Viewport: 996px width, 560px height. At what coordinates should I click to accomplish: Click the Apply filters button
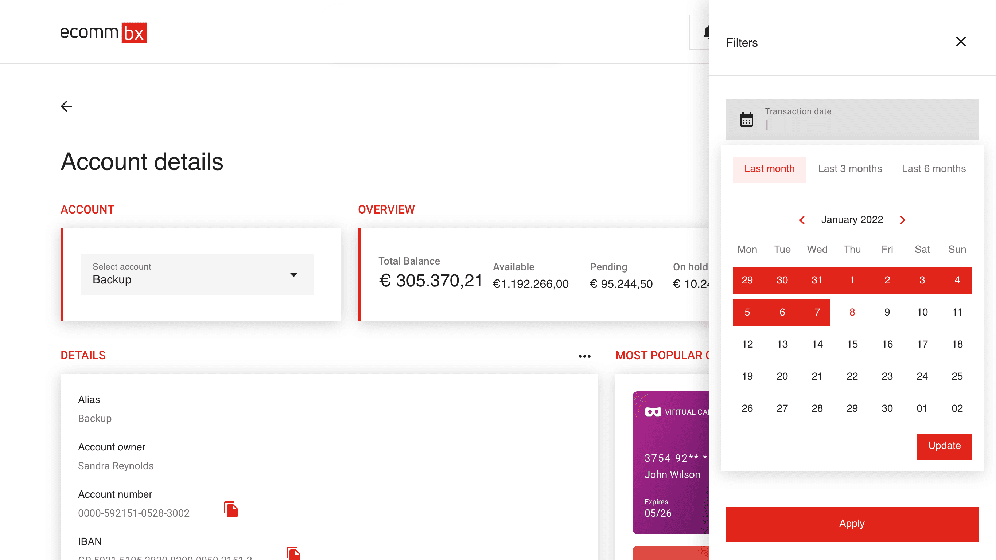pyautogui.click(x=852, y=524)
